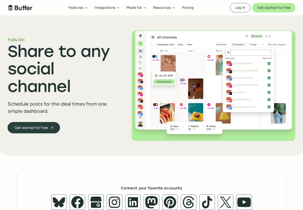Click the Buffer logo in the header
303x210 pixels.
click(20, 8)
